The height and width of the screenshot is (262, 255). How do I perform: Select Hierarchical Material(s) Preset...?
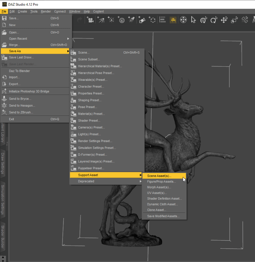[107, 66]
